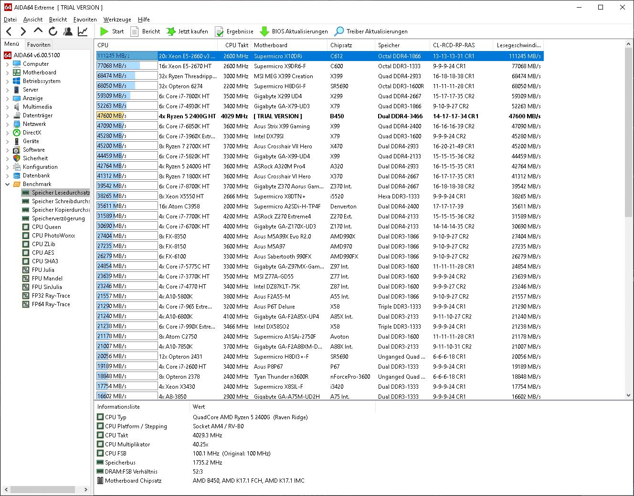
Task: Open Ergebnisse via its checklist icon
Action: (219, 31)
